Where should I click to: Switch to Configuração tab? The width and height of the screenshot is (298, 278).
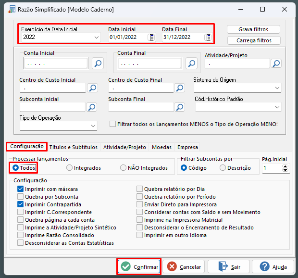point(27,147)
